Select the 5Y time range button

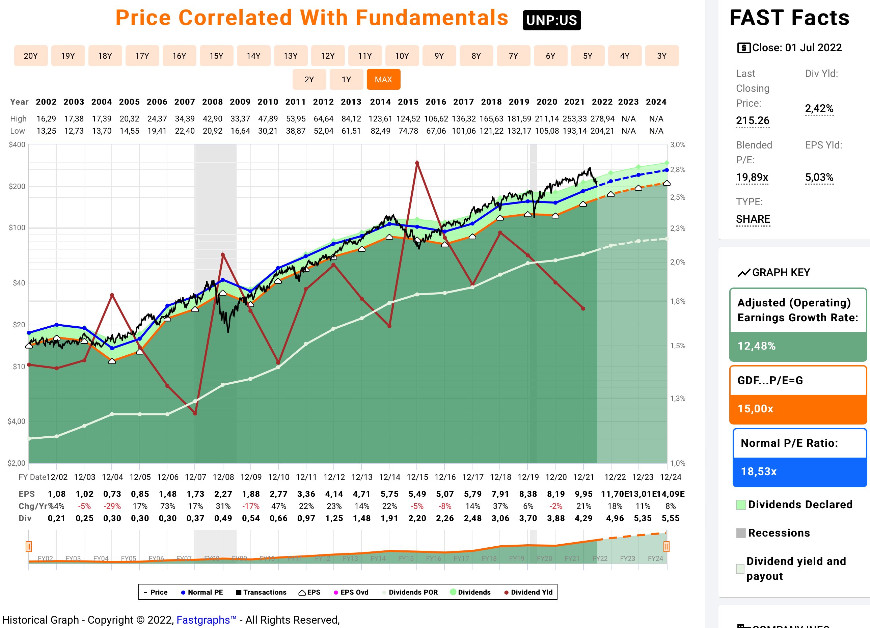pos(587,56)
